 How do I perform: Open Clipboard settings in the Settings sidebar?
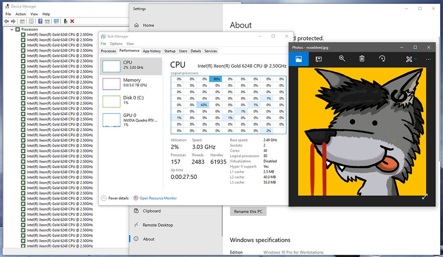click(x=152, y=211)
